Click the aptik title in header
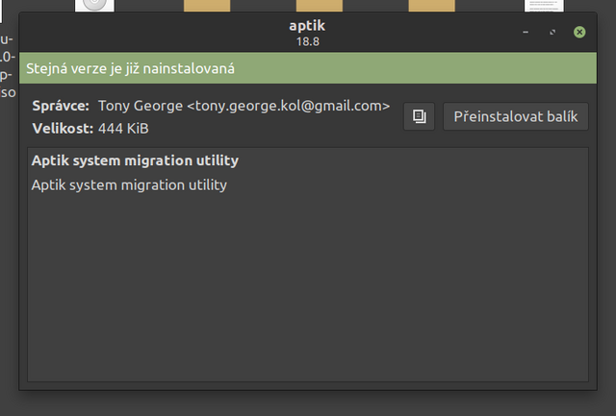Image resolution: width=616 pixels, height=416 pixels. (x=307, y=26)
